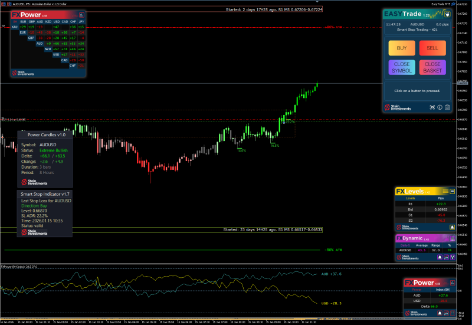
Task: Click the USD row in bottom-right FX Power panel
Action: point(430,301)
